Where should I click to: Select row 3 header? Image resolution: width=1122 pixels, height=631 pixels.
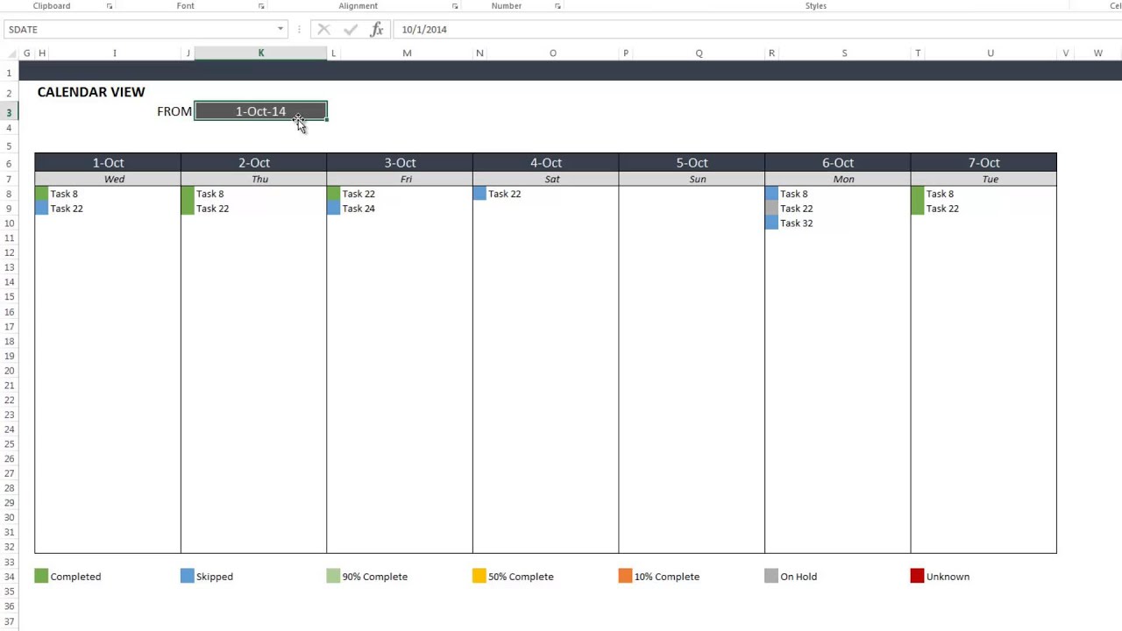(9, 112)
